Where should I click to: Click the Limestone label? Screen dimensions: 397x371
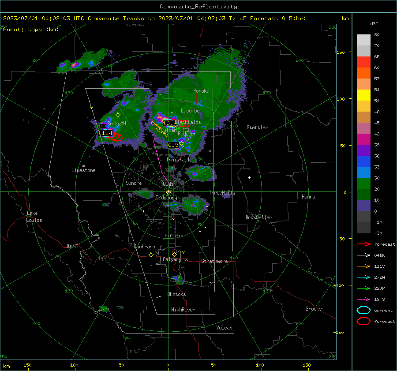(x=83, y=170)
